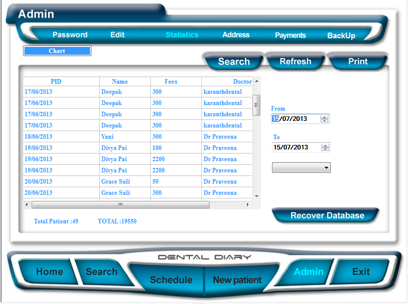Print the statistics report

pyautogui.click(x=358, y=62)
